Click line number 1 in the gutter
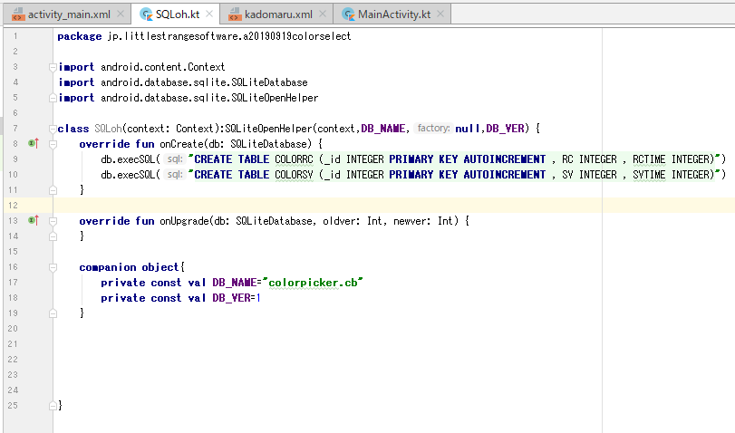735x433 pixels. tap(15, 36)
